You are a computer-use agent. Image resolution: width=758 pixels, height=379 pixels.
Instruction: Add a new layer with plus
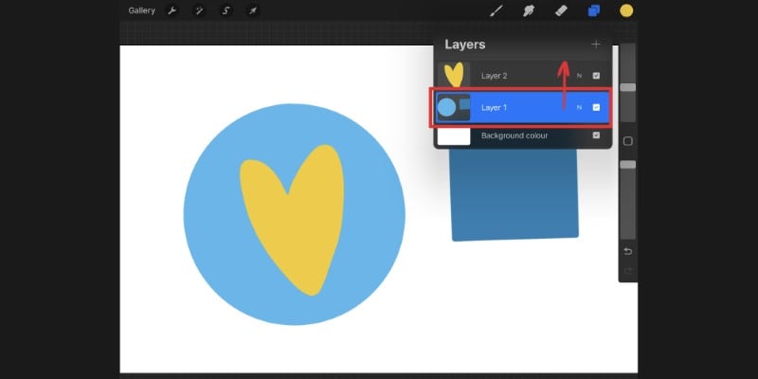click(x=596, y=45)
